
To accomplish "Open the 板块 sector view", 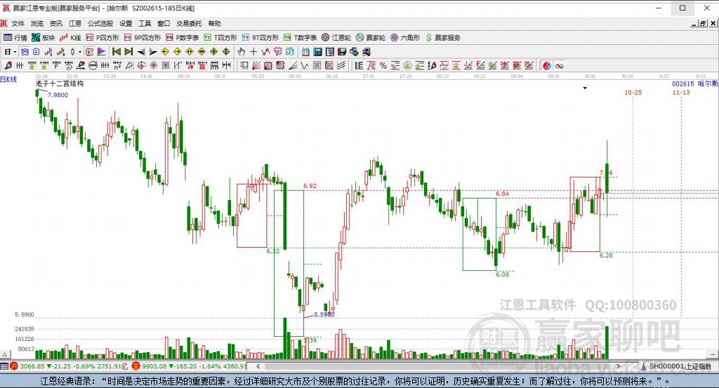I will coord(43,38).
